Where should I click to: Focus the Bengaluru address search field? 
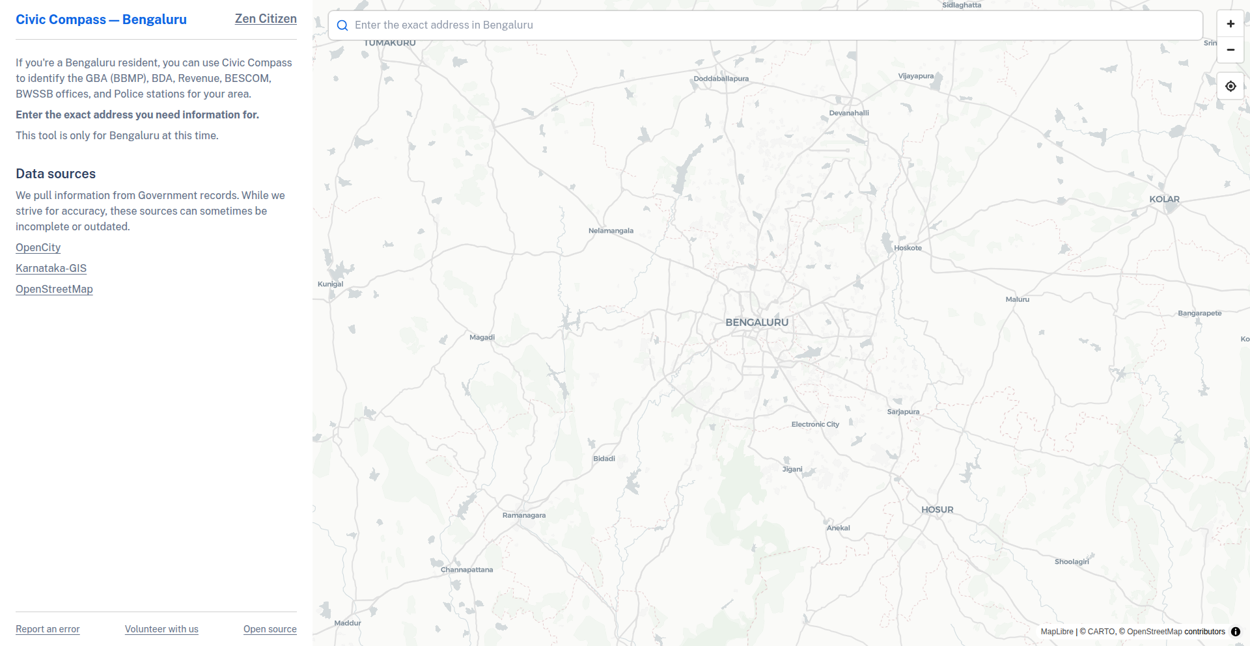(765, 25)
